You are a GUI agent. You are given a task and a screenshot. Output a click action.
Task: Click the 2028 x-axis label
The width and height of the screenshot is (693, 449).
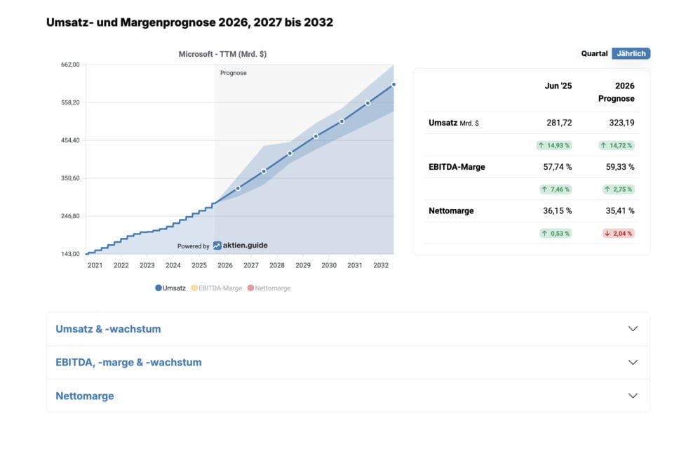pos(277,265)
